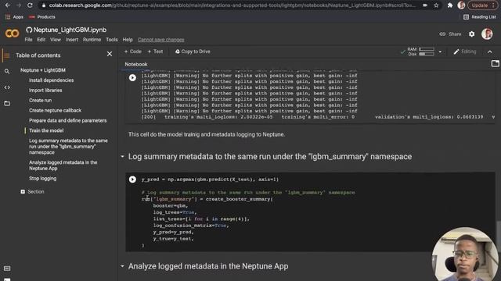
Task: Click the Chrome Update button
Action: [x=483, y=5]
